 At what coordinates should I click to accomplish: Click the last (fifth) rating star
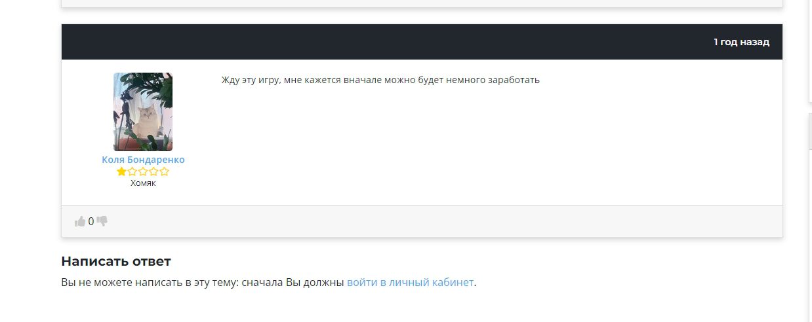(x=164, y=171)
